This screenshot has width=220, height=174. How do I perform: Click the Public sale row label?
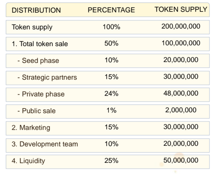pyautogui.click(x=37, y=111)
